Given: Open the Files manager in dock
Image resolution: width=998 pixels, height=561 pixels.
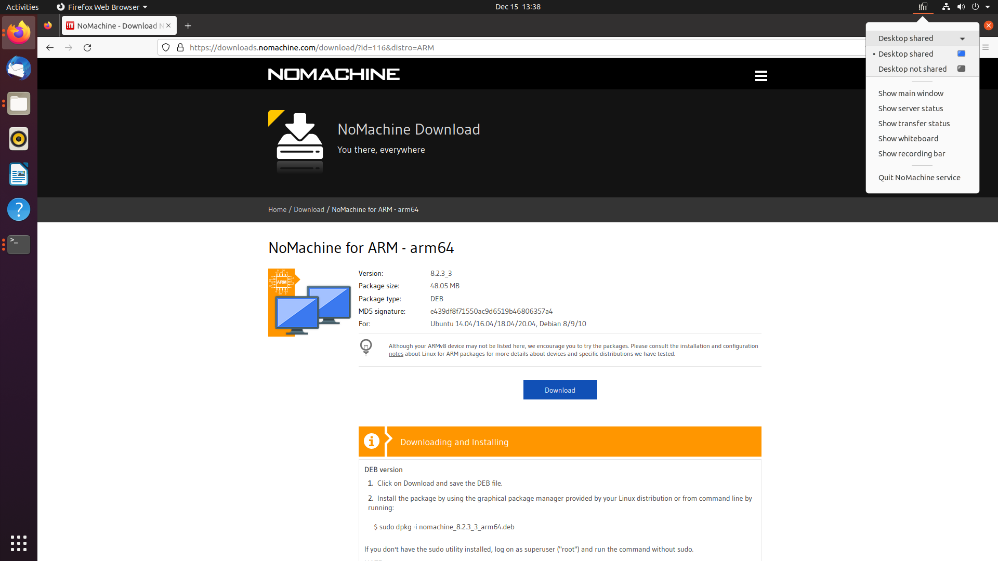Looking at the screenshot, I should [19, 103].
